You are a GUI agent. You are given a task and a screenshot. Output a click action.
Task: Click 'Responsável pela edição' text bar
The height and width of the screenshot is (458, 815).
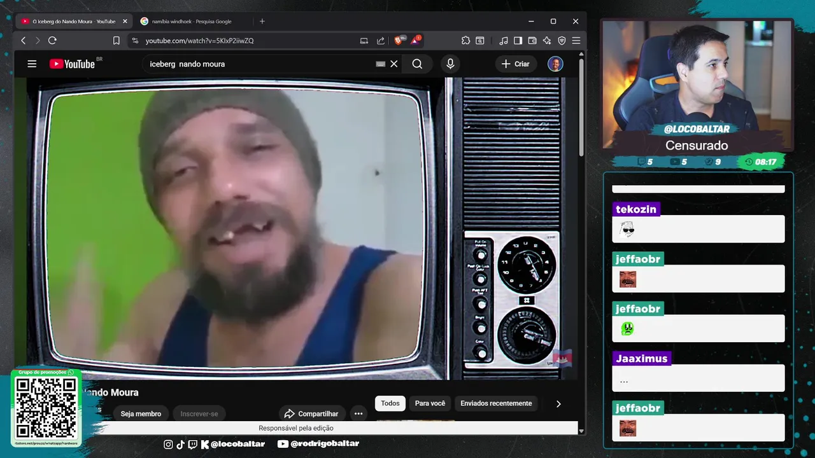point(296,428)
